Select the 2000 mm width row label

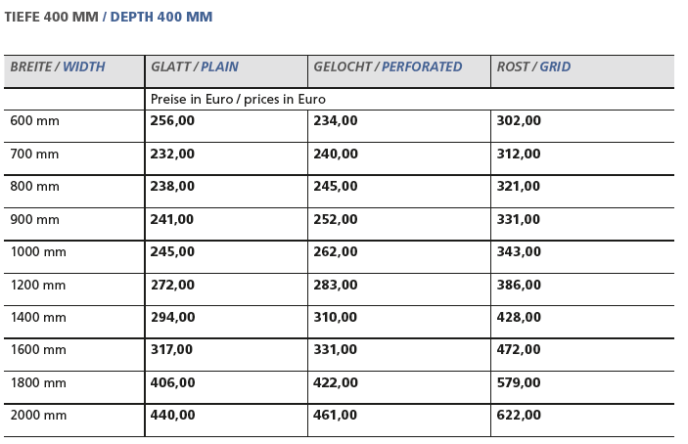pyautogui.click(x=38, y=415)
